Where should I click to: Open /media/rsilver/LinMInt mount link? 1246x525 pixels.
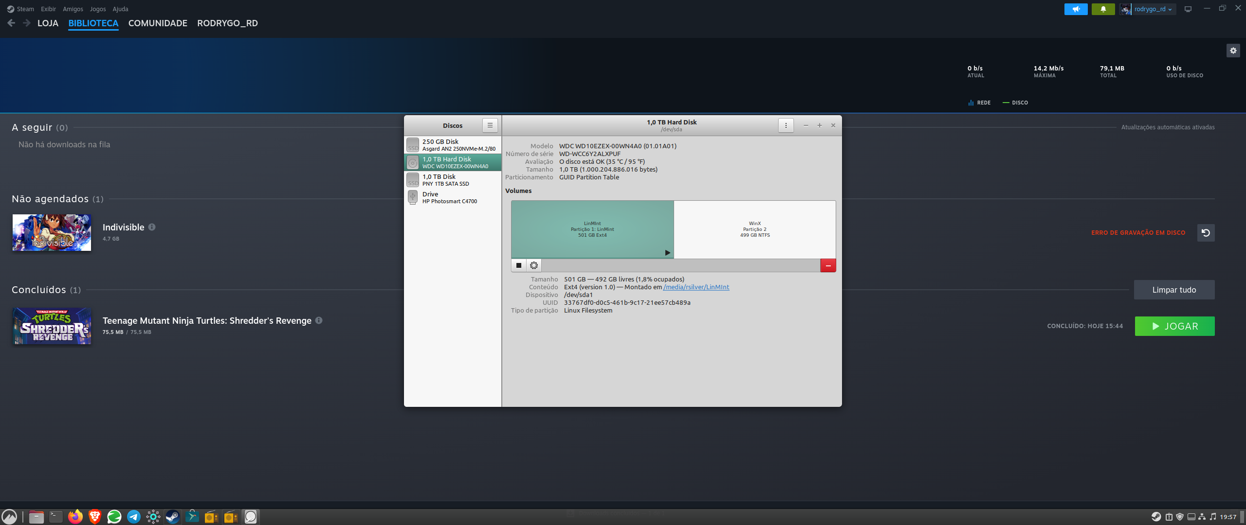(x=696, y=287)
